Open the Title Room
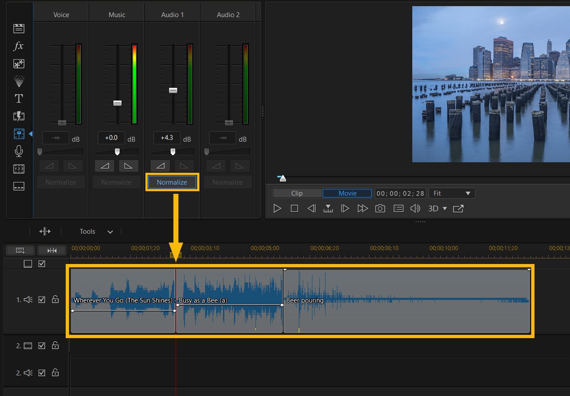Screen dimensions: 570x396 pyautogui.click(x=18, y=99)
